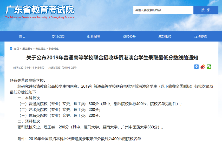Click the 广东省教育考试院 site logo
The width and height of the screenshot is (222, 144).
[40, 10]
